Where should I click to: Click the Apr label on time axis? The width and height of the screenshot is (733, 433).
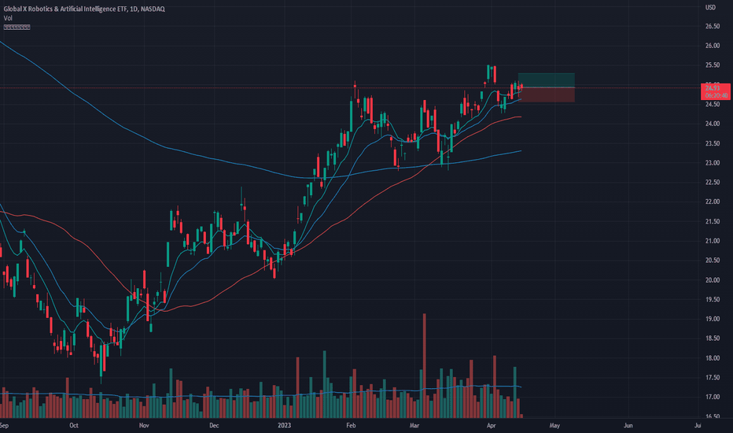click(491, 425)
